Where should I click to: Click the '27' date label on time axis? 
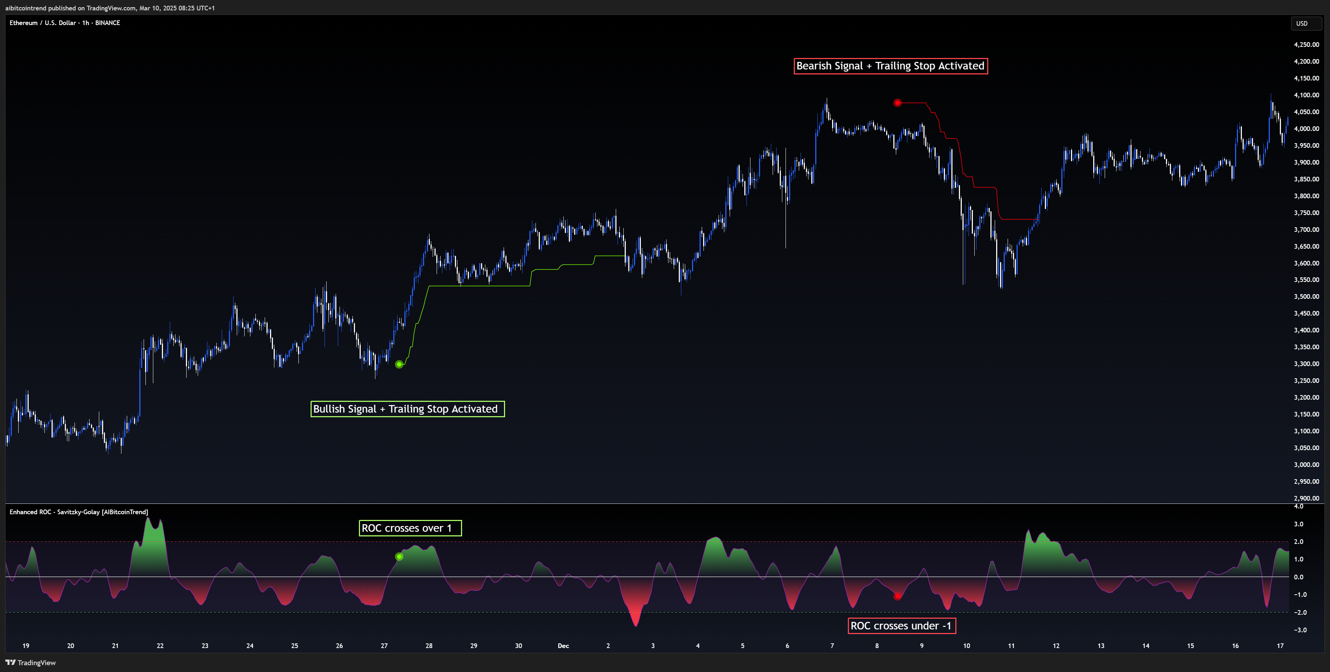pos(384,646)
